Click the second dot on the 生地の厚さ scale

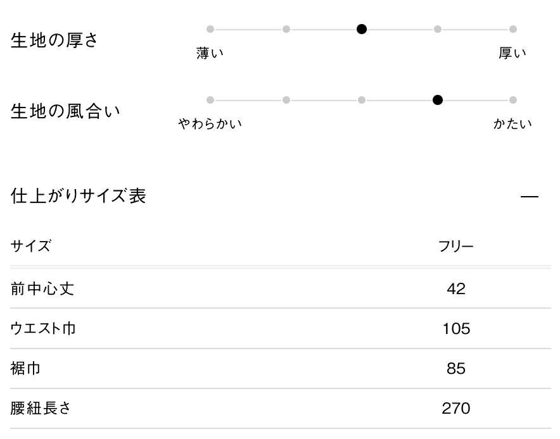(x=286, y=29)
